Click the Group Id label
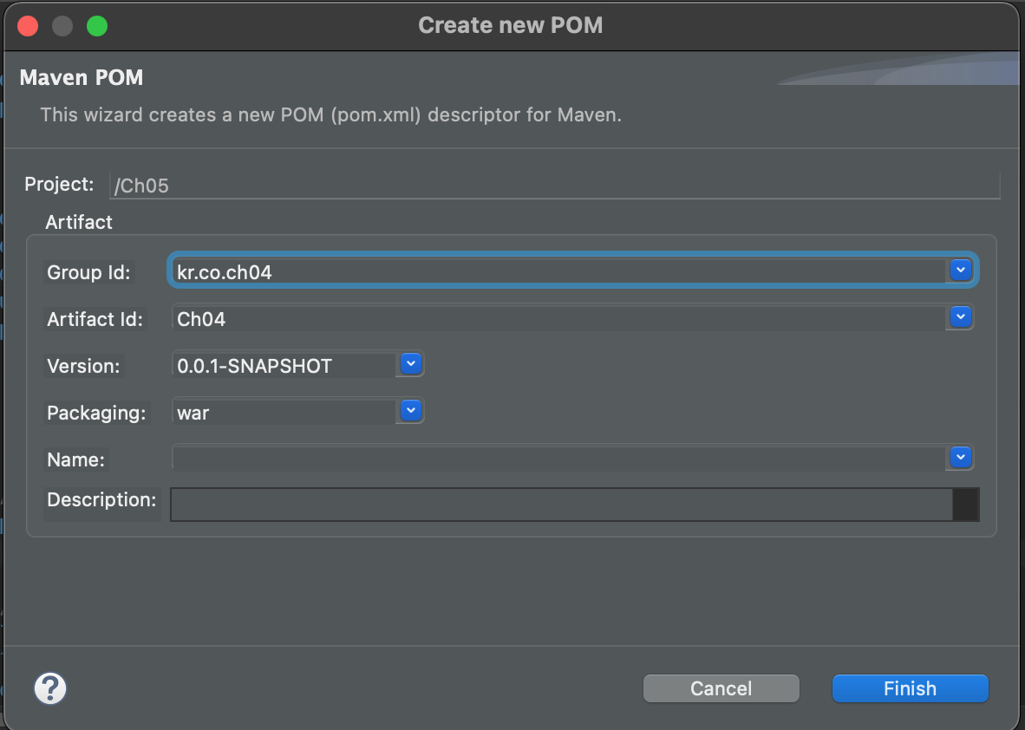This screenshot has height=730, width=1025. [x=88, y=272]
